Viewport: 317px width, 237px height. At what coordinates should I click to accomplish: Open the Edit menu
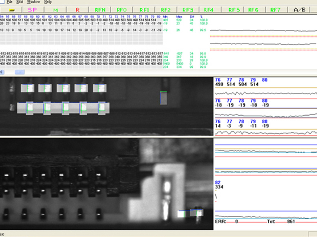20,2
